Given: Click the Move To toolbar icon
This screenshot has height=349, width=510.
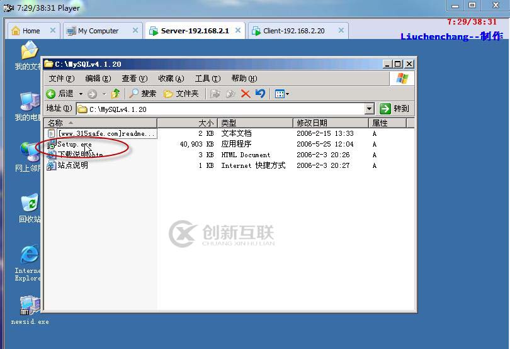Looking at the screenshot, I should point(215,94).
